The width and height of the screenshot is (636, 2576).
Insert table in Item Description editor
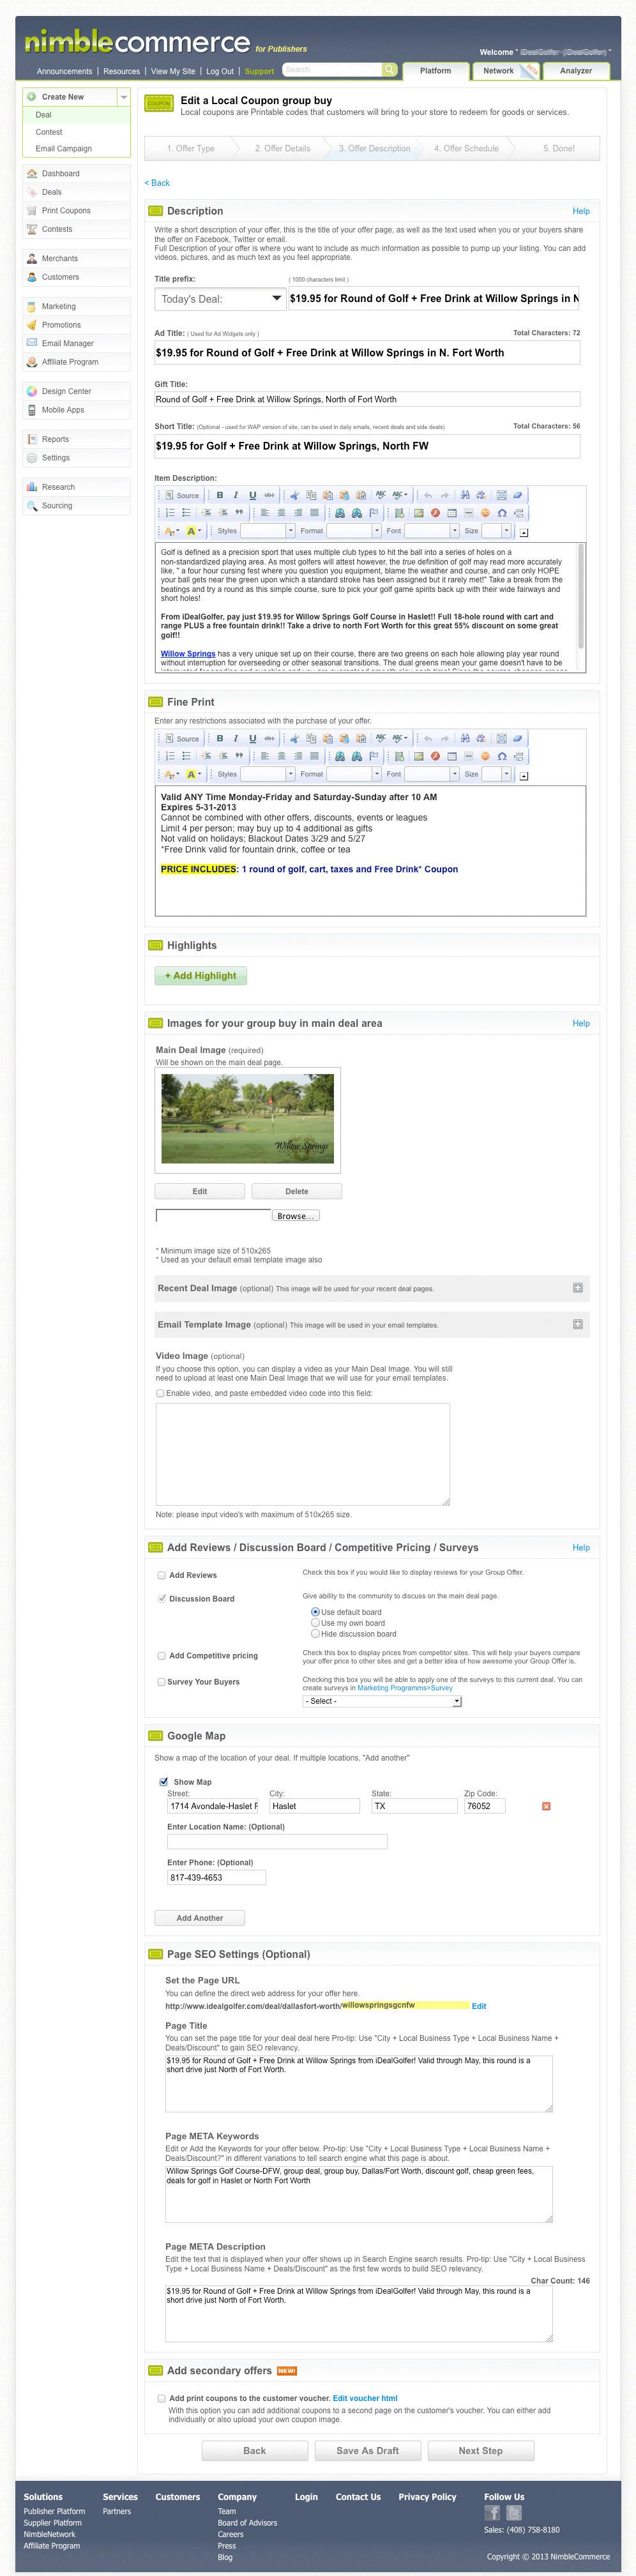(452, 513)
